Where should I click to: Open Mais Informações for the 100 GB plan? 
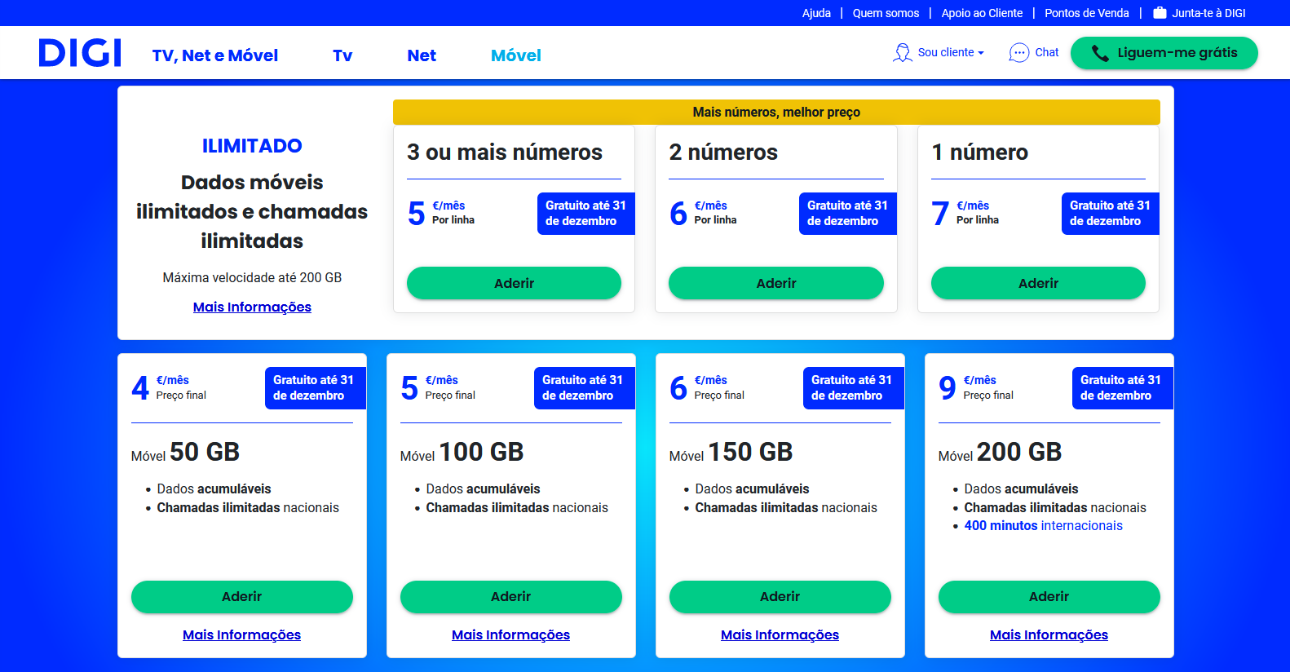coord(511,634)
